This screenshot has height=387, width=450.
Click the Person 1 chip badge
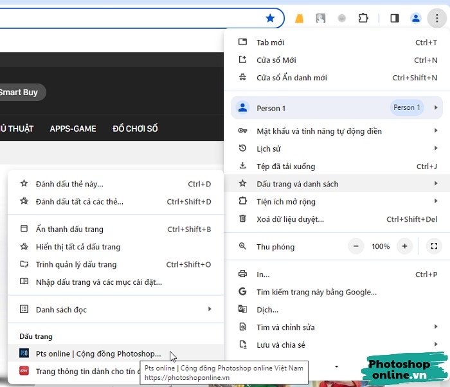407,107
